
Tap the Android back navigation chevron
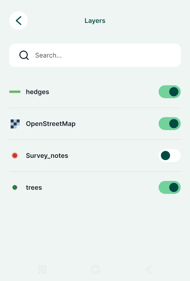149,270
